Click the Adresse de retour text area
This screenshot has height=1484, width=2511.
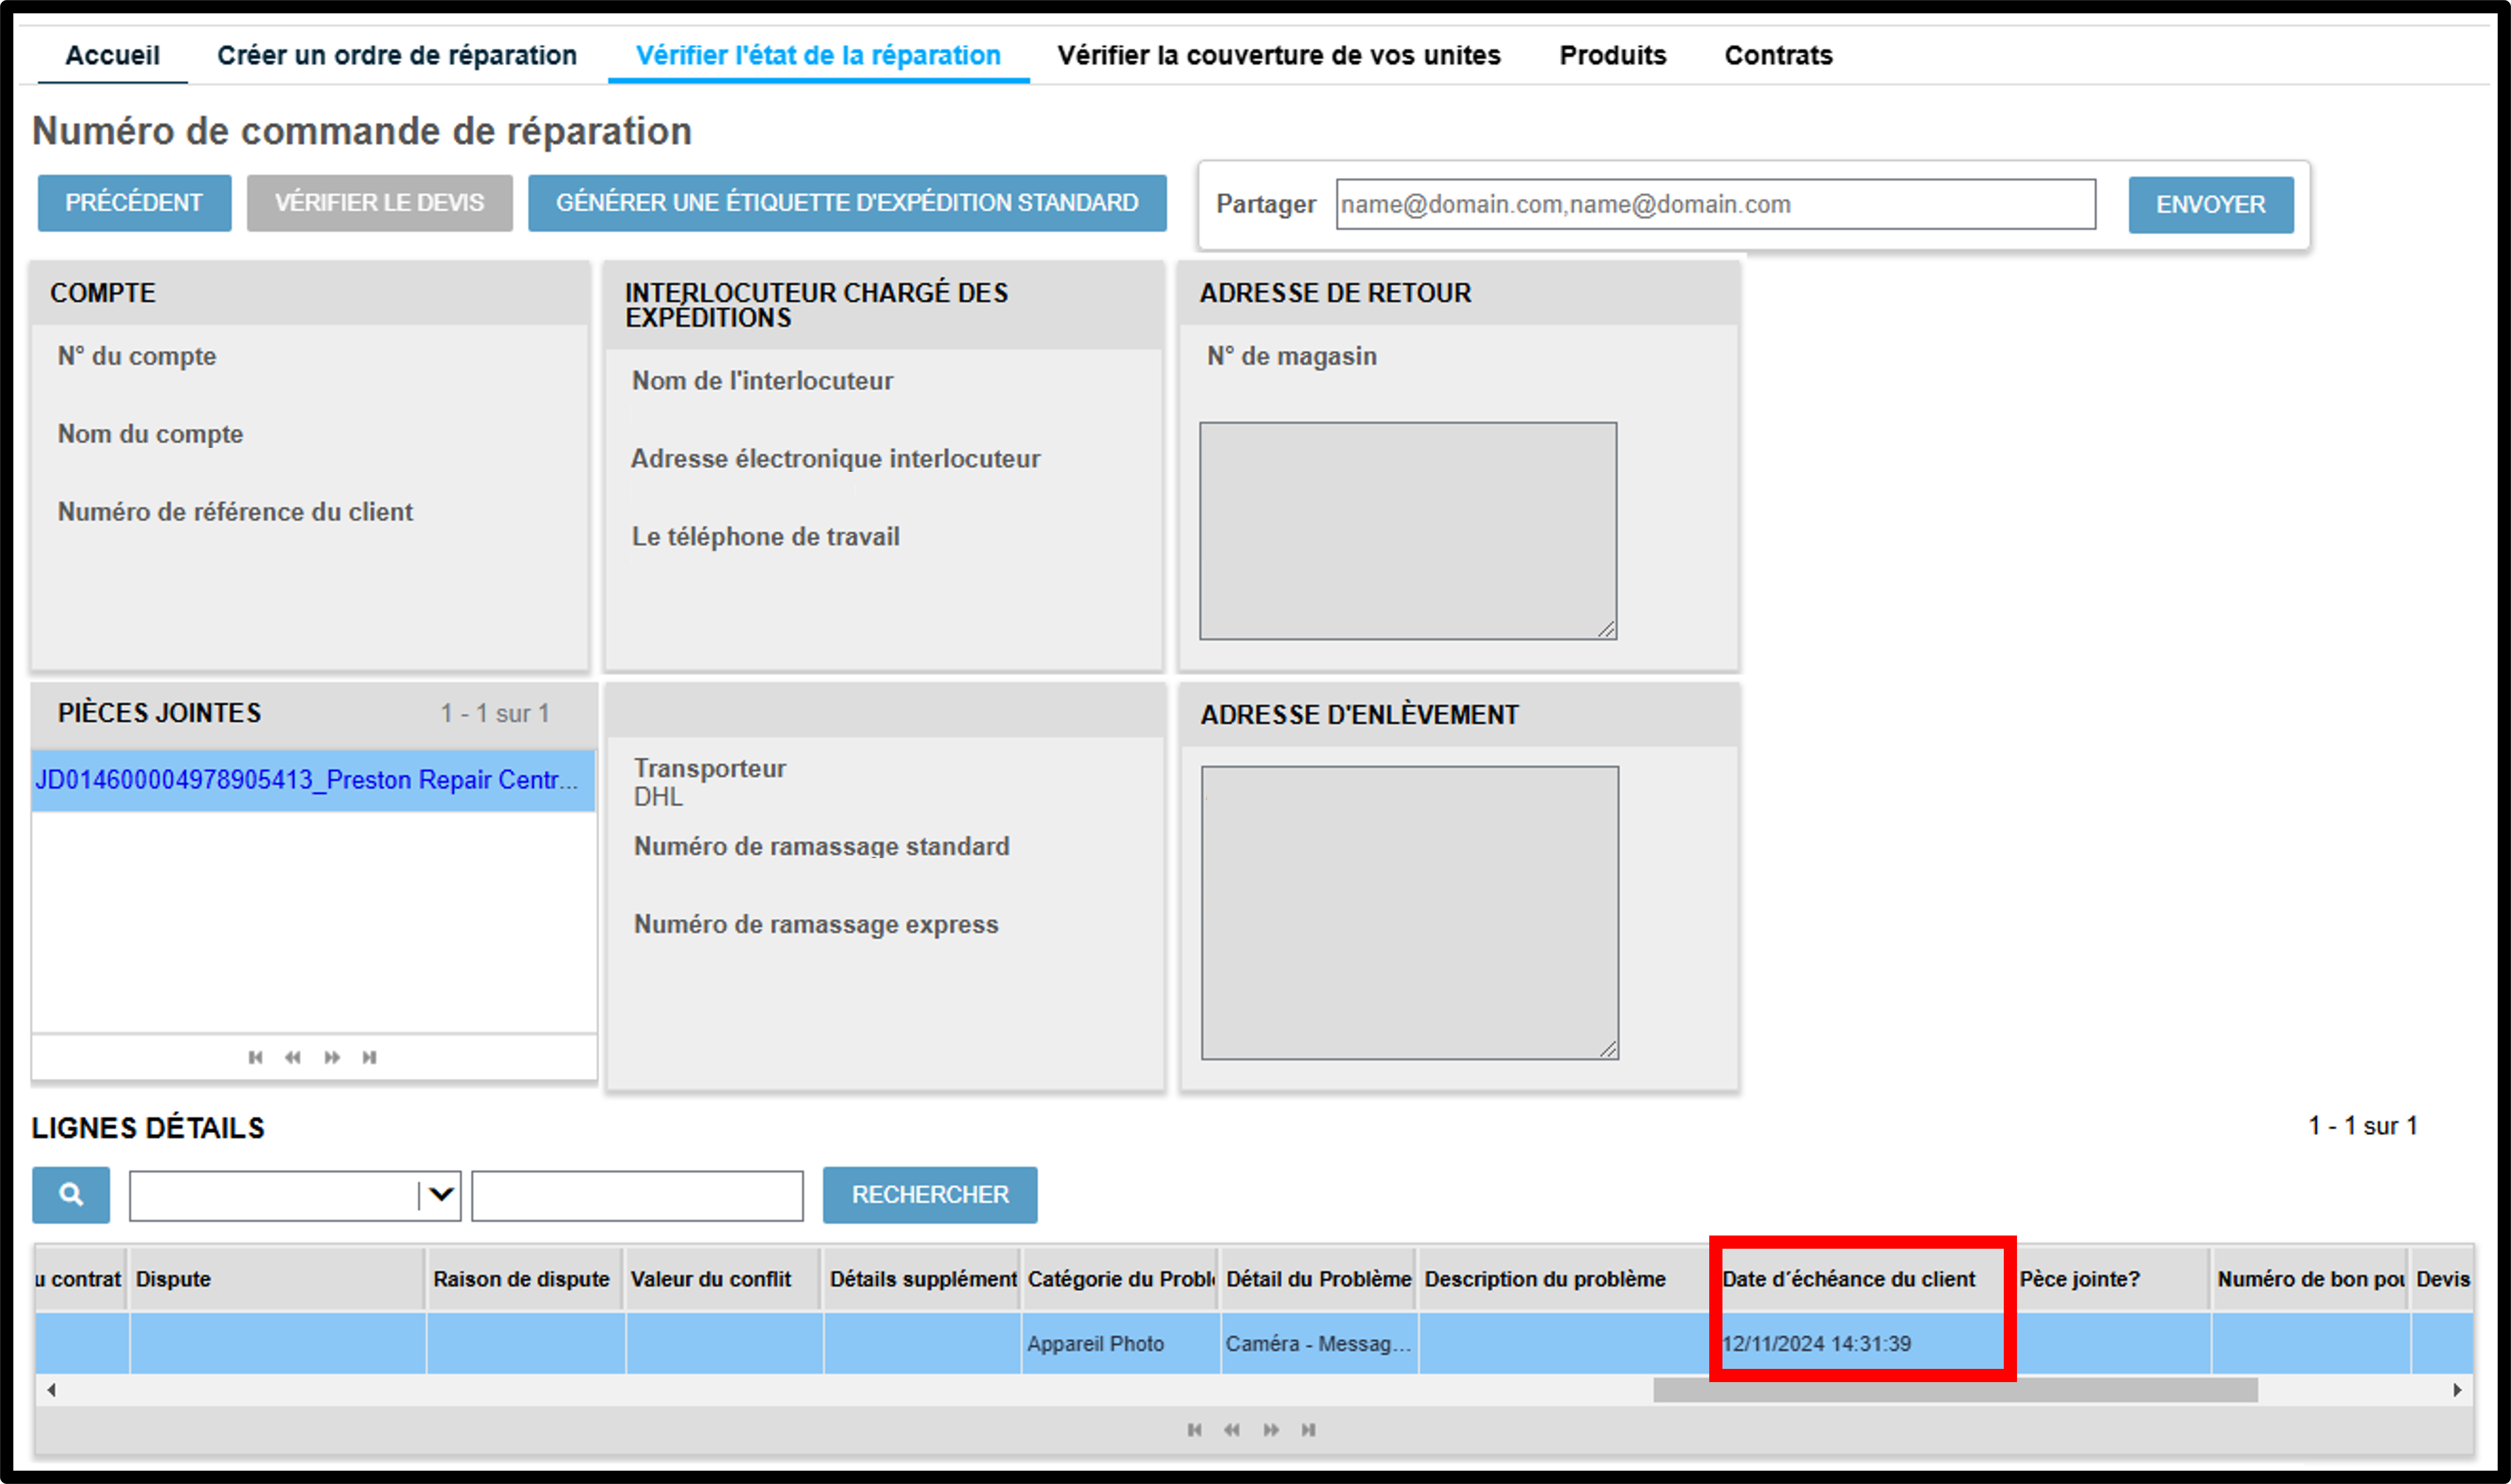pyautogui.click(x=1408, y=530)
